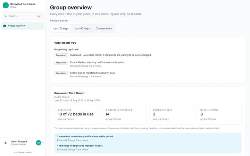Screen dimensions: 250x156
Task: Click Regulatory tag for complaints alert
Action: 61,55
